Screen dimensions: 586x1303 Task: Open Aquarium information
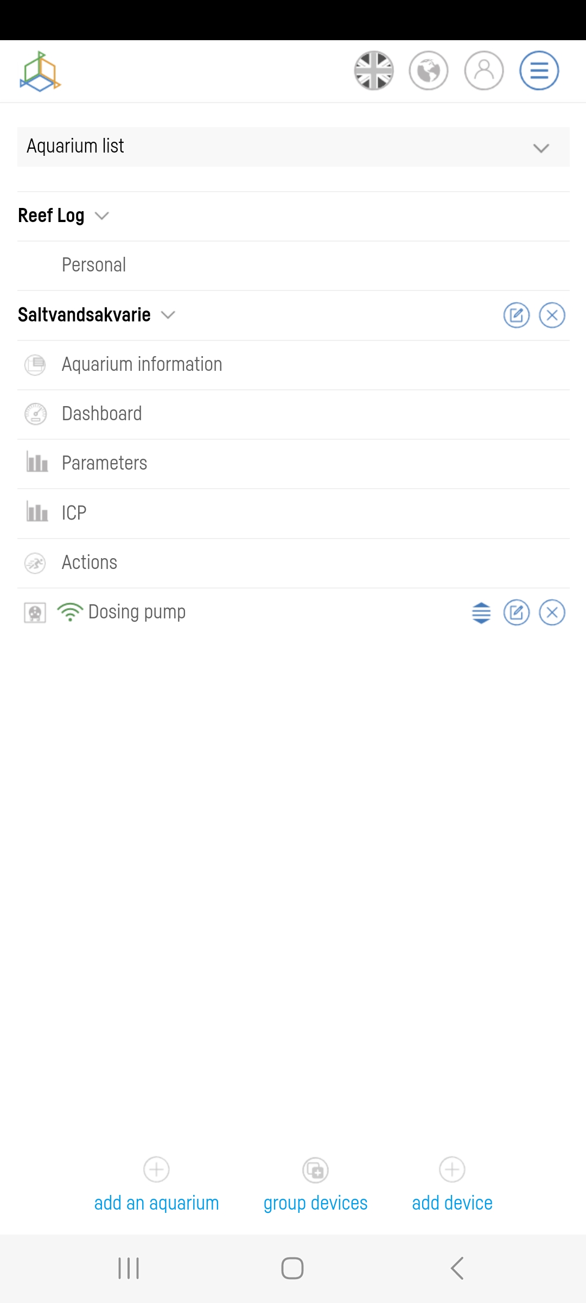click(x=142, y=364)
